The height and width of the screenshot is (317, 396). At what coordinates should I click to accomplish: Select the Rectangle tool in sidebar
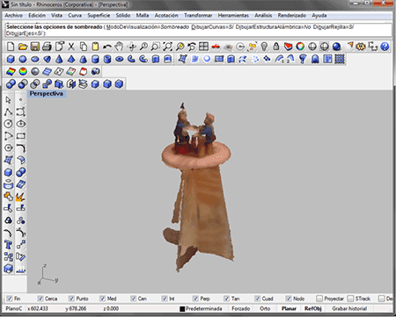[x=20, y=136]
